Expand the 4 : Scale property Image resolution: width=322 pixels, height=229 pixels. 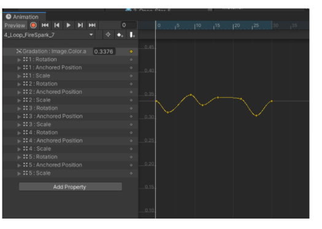coord(19,149)
